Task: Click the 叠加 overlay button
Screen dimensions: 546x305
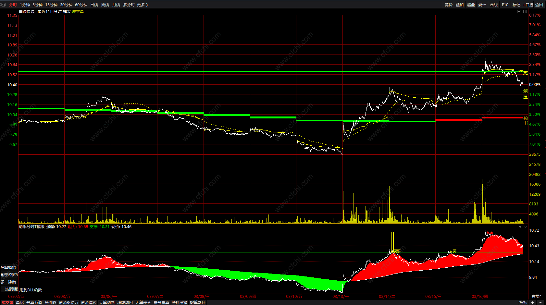Action: click(x=460, y=5)
